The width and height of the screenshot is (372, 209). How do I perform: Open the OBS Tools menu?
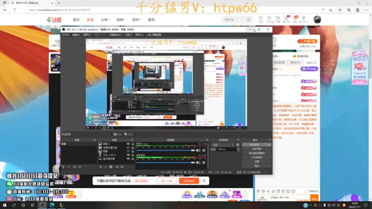tap(128, 35)
